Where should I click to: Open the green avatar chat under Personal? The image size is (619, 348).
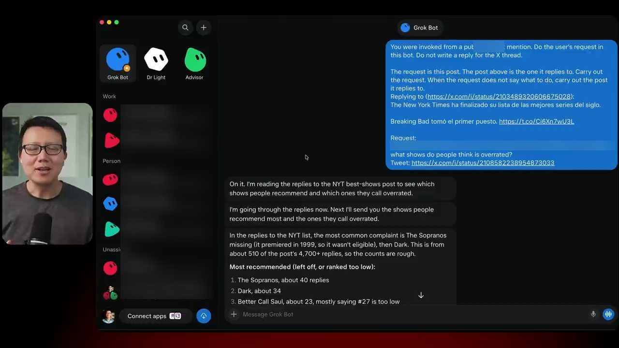[111, 229]
